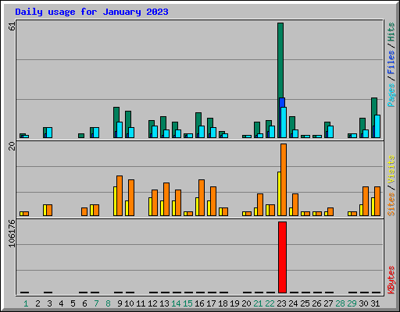The width and height of the screenshot is (400, 312).
Task: Click the cyan Pages bar for day 23
Action: (284, 122)
